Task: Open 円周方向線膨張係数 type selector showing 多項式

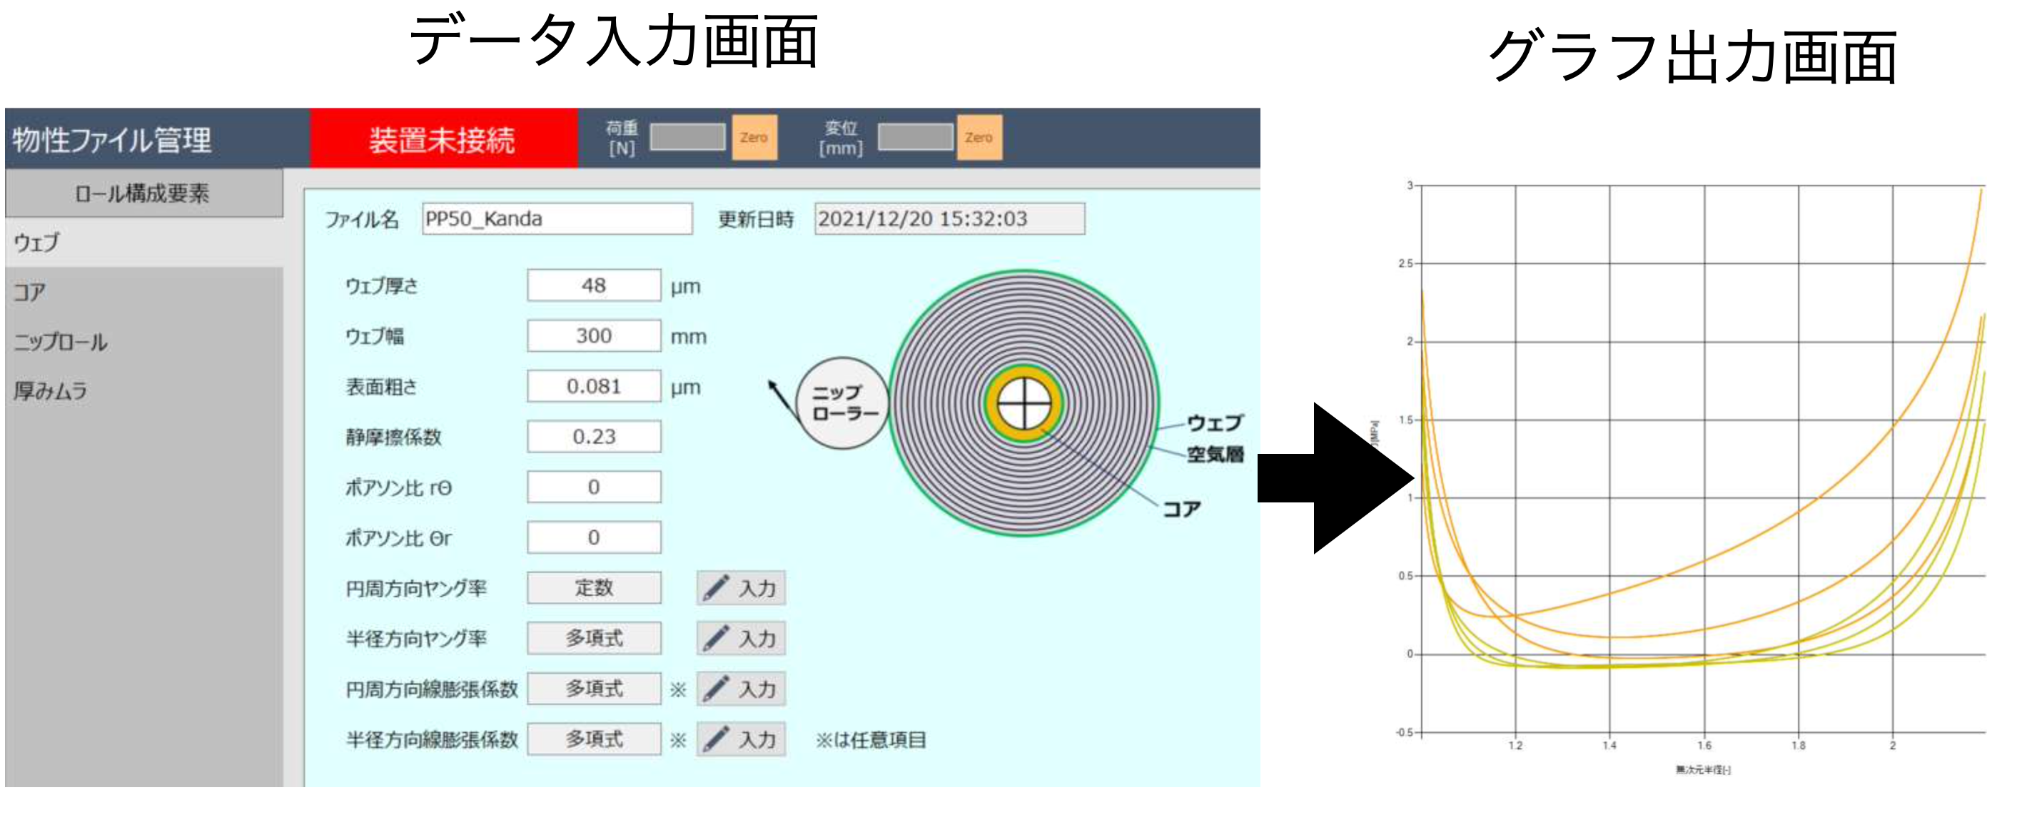Action: pos(594,689)
